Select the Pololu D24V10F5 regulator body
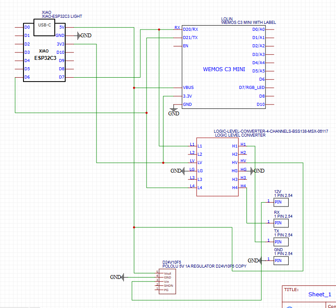Screen dimensions: 336x308 coord(167,281)
